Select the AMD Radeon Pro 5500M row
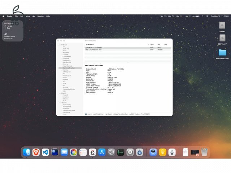Viewport: 231px width, 173px height. 128,48
